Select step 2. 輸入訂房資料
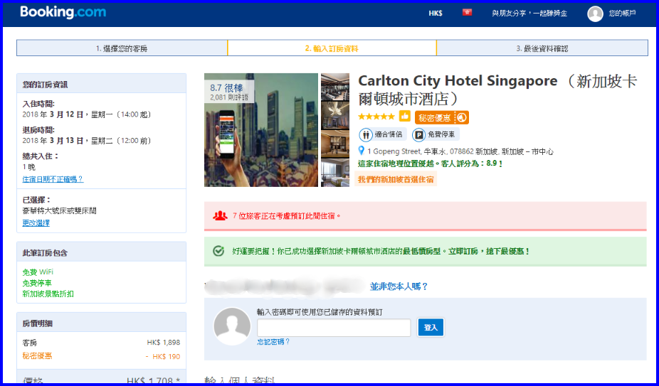This screenshot has width=659, height=386. pos(332,48)
